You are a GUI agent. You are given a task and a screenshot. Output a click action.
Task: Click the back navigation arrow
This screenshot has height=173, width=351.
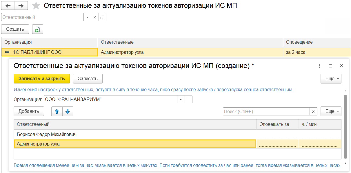(8, 5)
